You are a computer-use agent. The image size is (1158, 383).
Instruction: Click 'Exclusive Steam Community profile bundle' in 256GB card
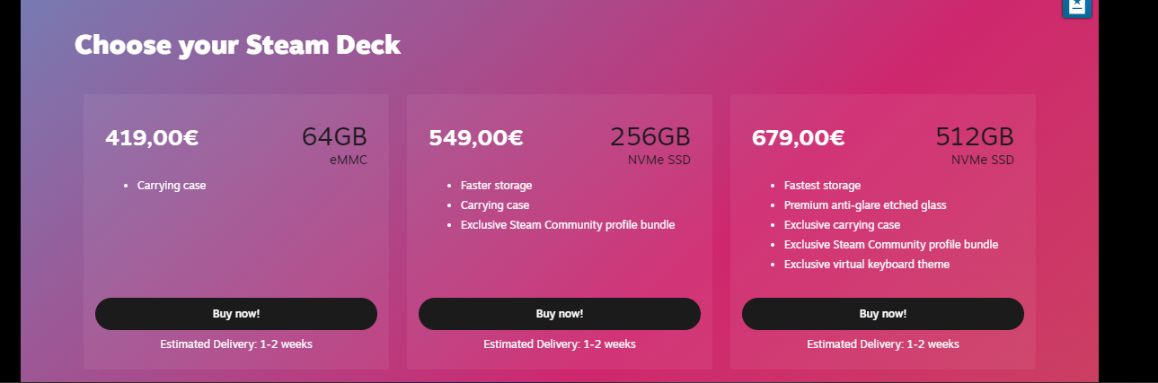568,225
